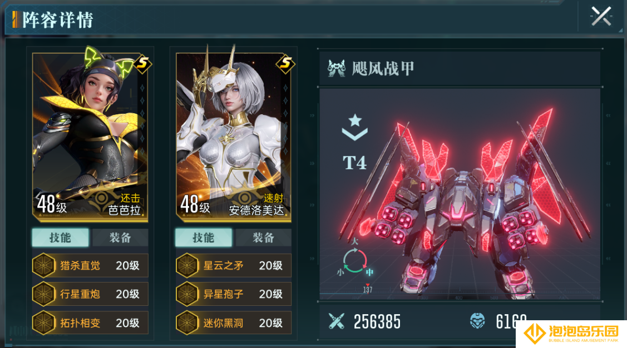Click the 137 marker on the scale

click(x=368, y=289)
